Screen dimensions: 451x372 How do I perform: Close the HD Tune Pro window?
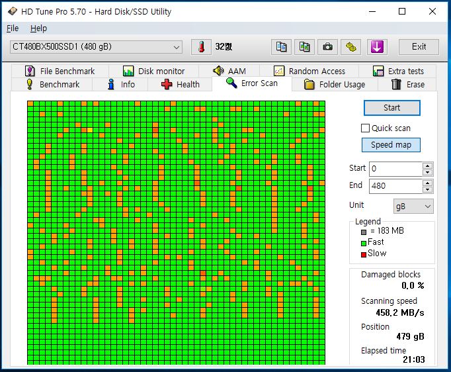coord(432,11)
